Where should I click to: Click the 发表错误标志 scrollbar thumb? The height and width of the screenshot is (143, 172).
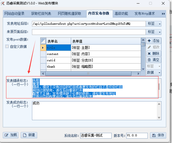pyautogui.click(x=159, y=87)
